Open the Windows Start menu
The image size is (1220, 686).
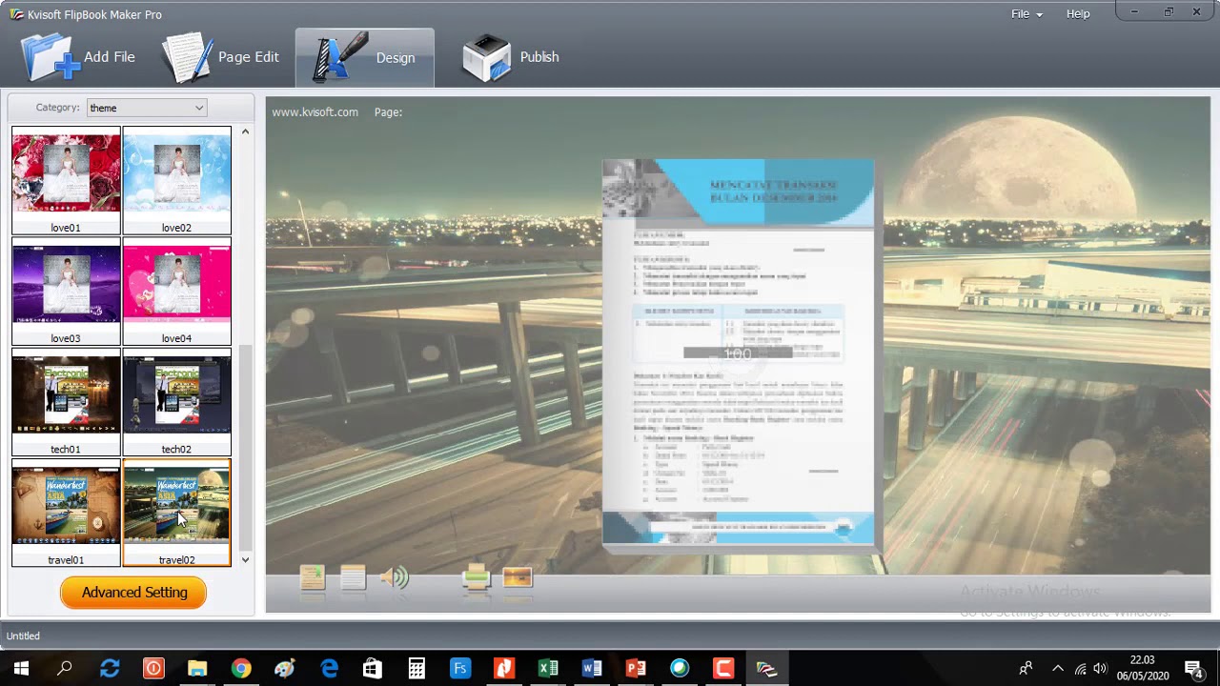(21, 669)
